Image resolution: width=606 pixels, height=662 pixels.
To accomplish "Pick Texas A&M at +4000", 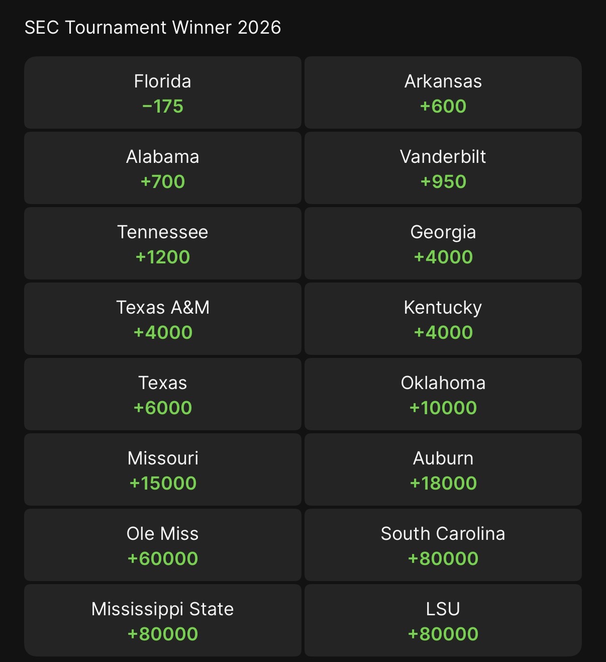I will click(162, 319).
